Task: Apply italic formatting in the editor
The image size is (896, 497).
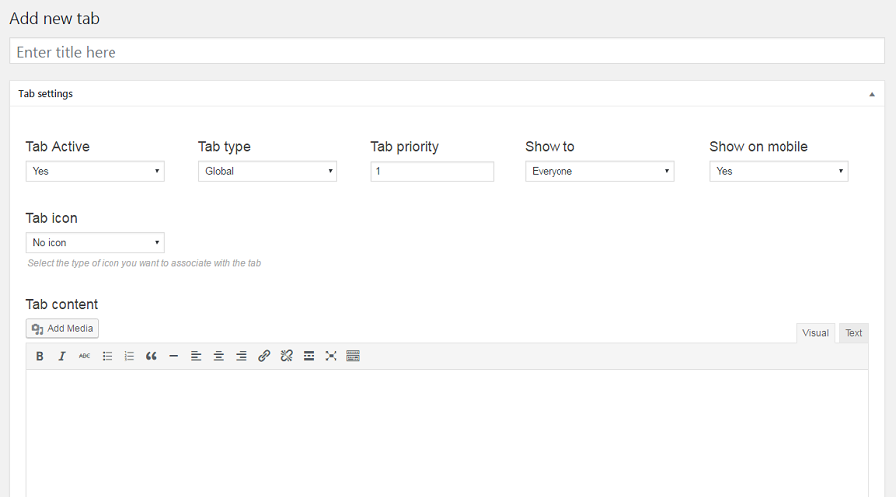Action: click(x=62, y=356)
